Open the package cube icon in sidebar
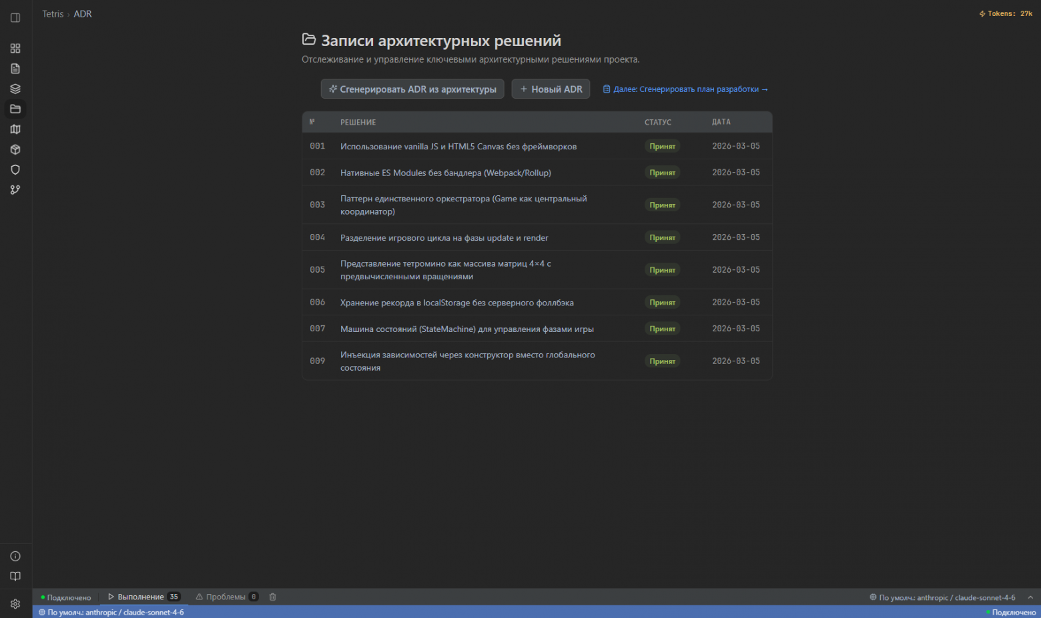 click(15, 149)
